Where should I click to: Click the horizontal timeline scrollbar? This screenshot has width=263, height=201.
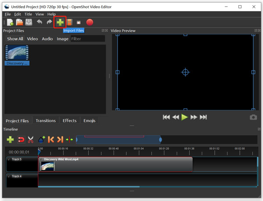(89, 187)
